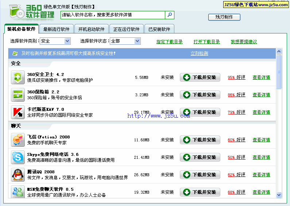Click the 360安全卫士 shield icon
290x206 pixels.
[x=18, y=77]
